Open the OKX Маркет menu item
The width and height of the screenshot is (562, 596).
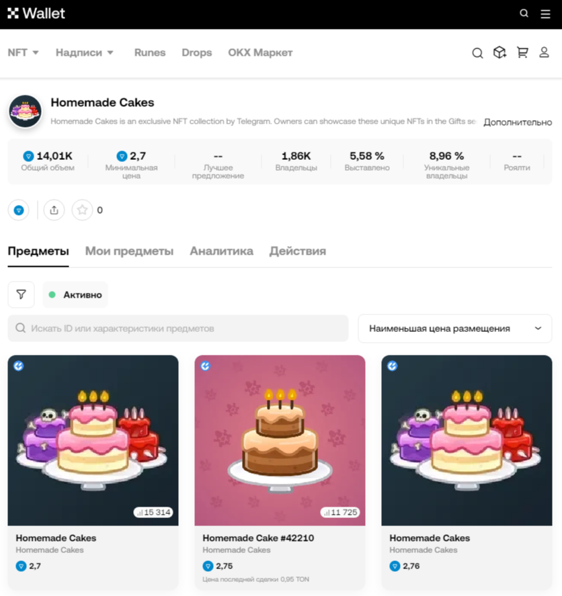click(260, 52)
